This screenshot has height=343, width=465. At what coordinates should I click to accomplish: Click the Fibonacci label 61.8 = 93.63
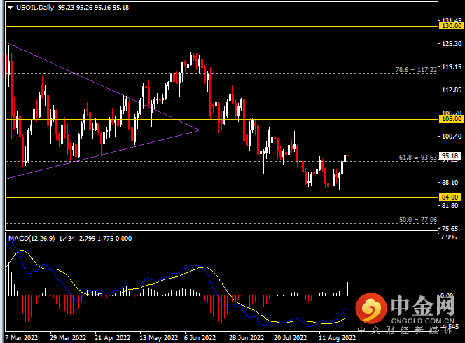pos(418,157)
